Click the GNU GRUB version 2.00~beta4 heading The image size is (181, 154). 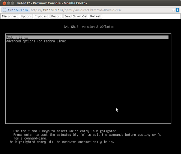click(89, 27)
